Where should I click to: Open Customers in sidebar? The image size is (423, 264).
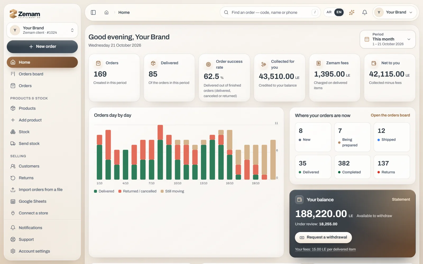pos(42,166)
